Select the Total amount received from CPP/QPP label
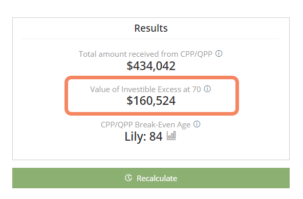This screenshot has height=199, width=303. pos(145,54)
